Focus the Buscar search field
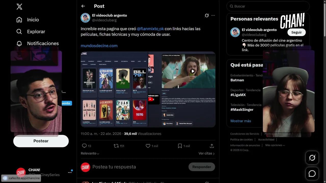326x183 pixels. (268, 6)
